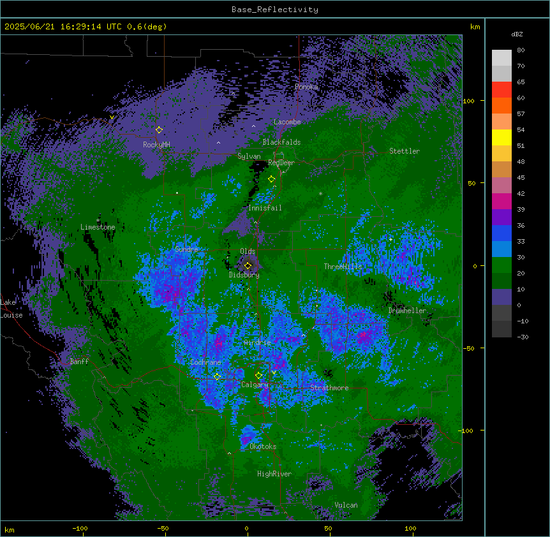550x537 pixels.
Task: Click the Okotoks city label
Action: click(263, 446)
